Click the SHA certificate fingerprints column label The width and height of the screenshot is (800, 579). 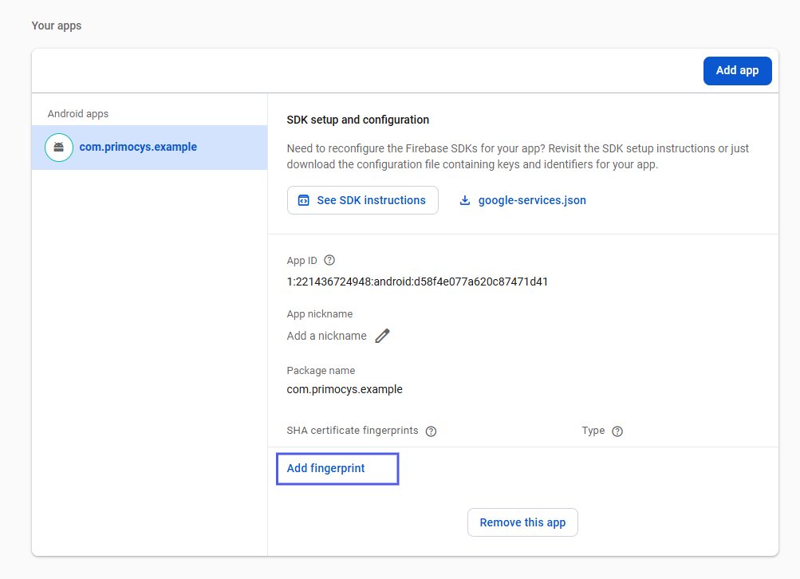(x=352, y=431)
